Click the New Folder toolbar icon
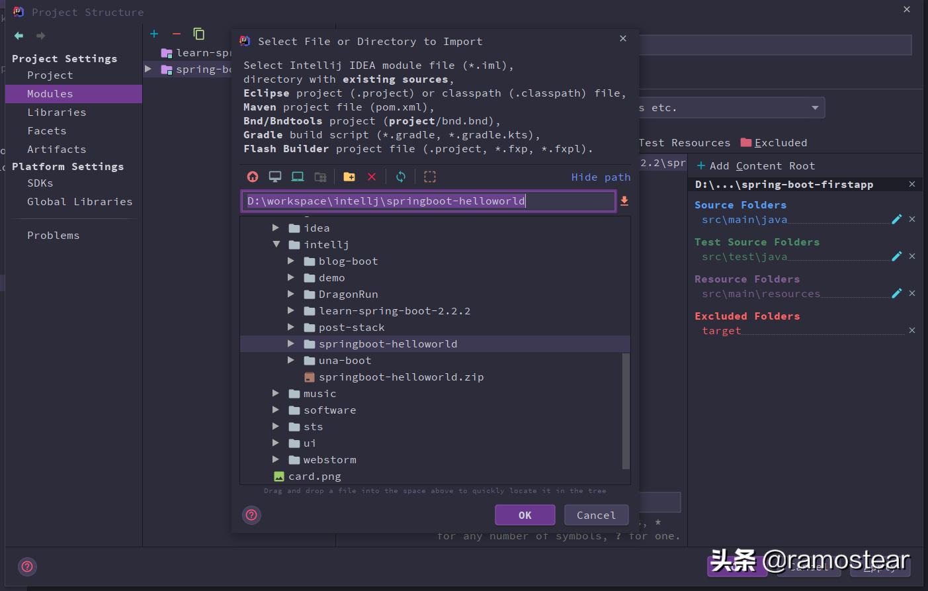The height and width of the screenshot is (591, 928). 349,177
